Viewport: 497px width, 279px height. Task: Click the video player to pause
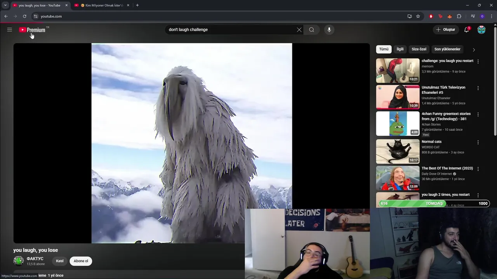191,143
